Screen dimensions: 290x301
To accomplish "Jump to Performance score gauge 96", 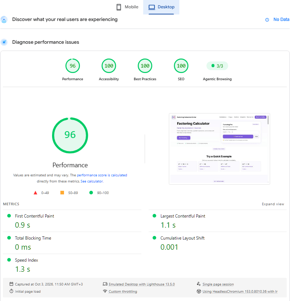I will (x=73, y=66).
